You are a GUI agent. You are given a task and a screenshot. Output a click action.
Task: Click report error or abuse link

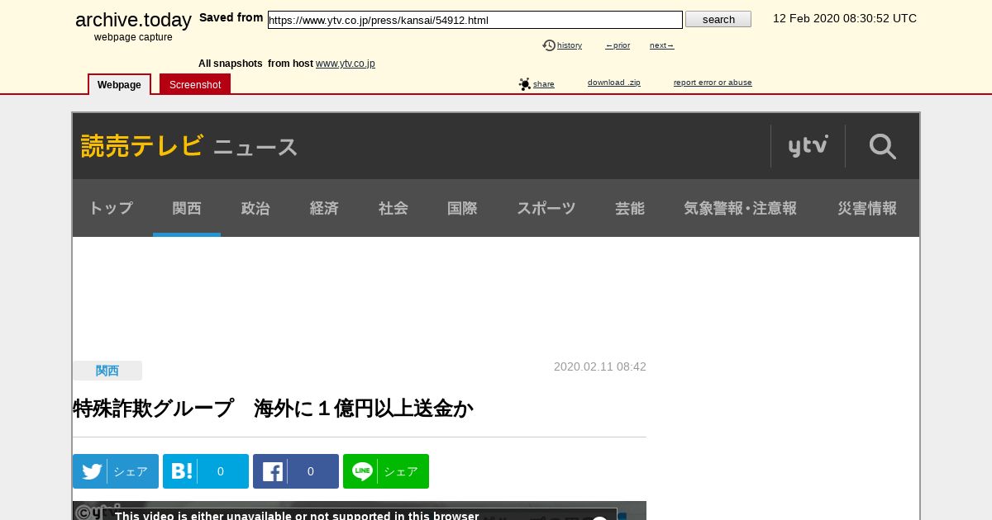click(x=713, y=83)
